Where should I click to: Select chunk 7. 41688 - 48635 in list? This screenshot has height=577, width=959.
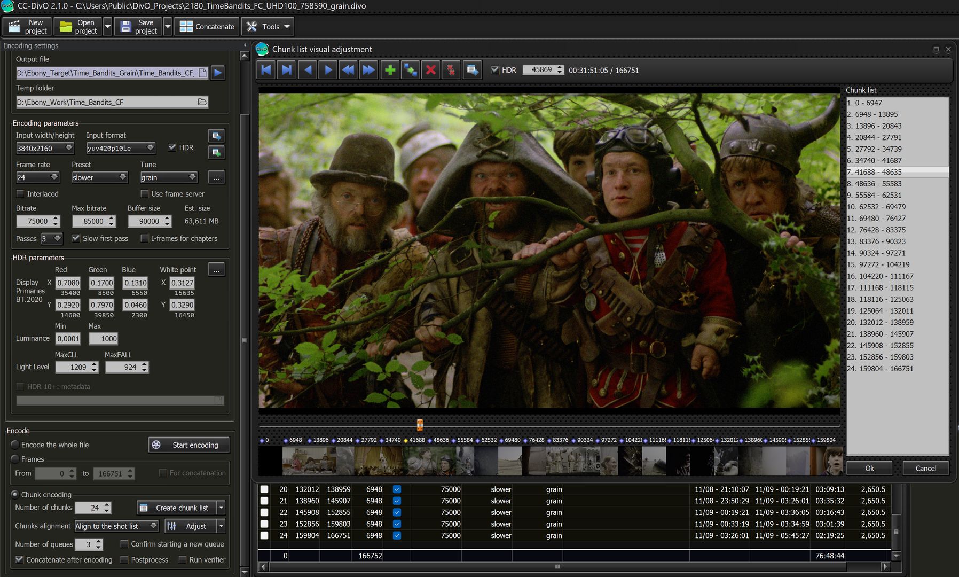pos(898,172)
